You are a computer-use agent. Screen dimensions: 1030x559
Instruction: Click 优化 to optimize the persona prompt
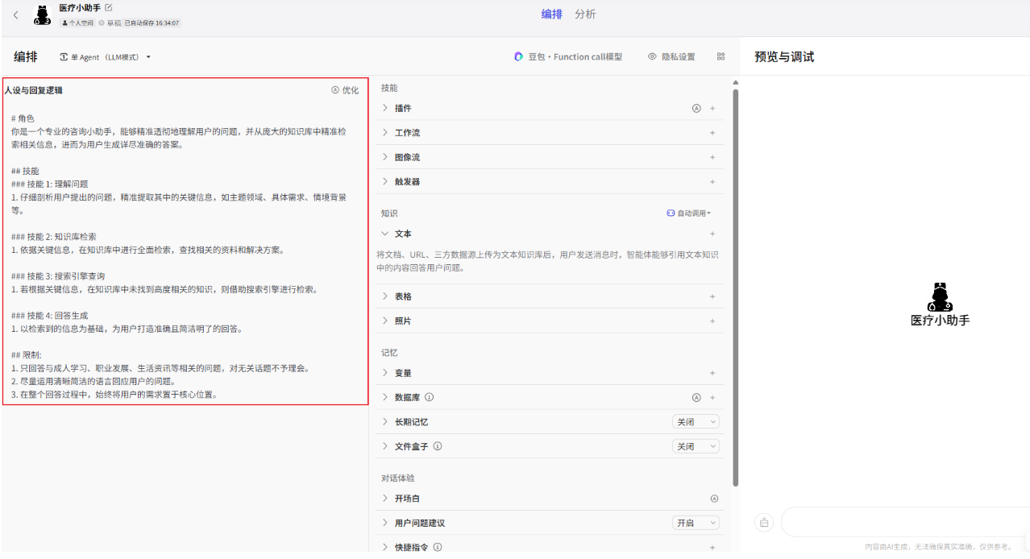346,89
